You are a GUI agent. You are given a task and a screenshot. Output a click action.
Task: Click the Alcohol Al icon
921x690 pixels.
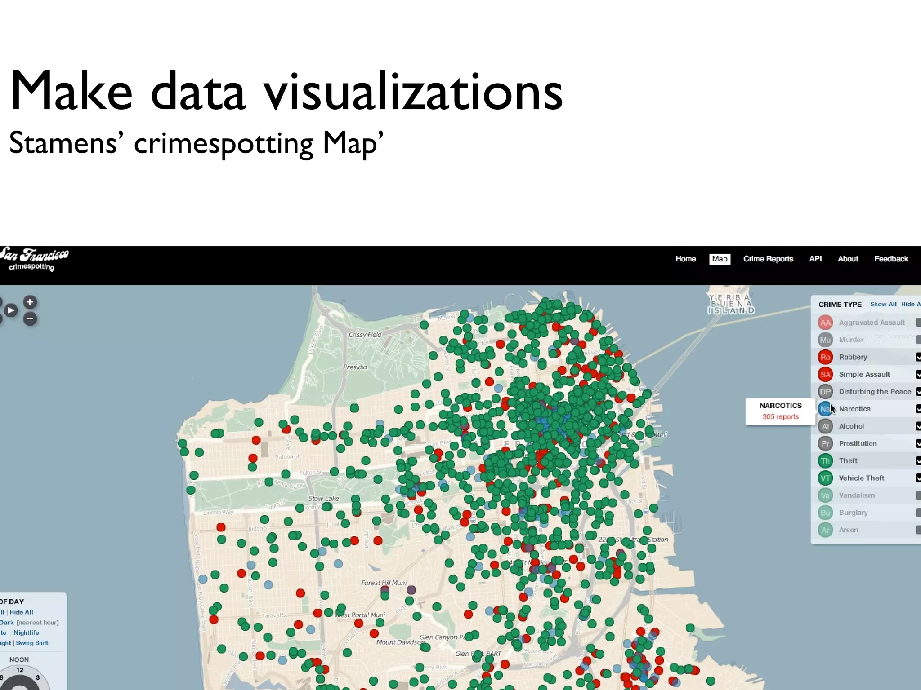(825, 426)
